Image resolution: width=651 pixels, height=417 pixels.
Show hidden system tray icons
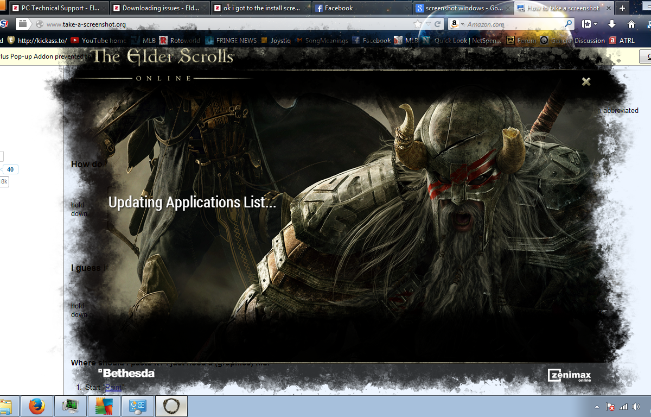597,407
